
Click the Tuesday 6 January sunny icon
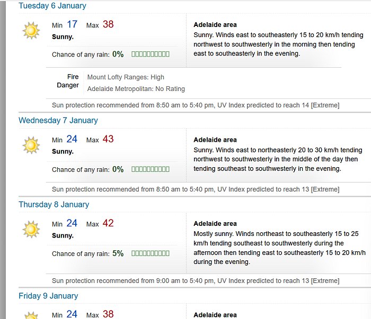[x=31, y=31]
